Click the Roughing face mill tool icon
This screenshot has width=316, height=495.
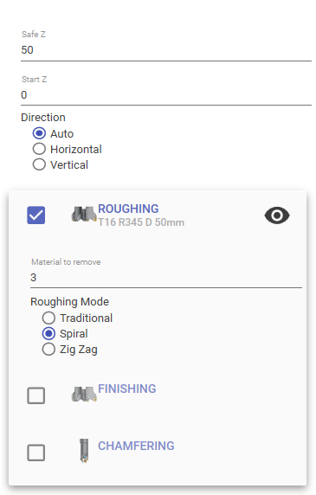[84, 215]
